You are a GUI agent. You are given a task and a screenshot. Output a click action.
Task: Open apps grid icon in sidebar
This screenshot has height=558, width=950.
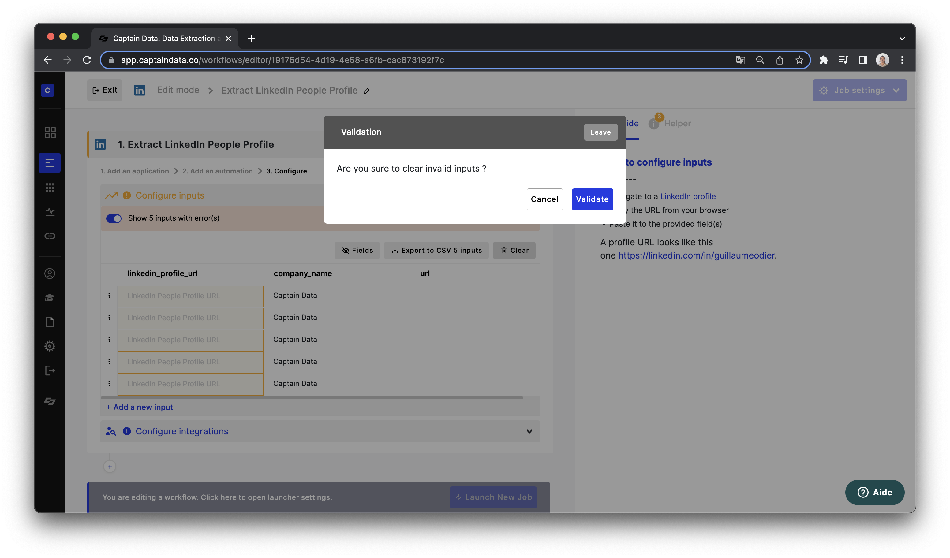[50, 187]
